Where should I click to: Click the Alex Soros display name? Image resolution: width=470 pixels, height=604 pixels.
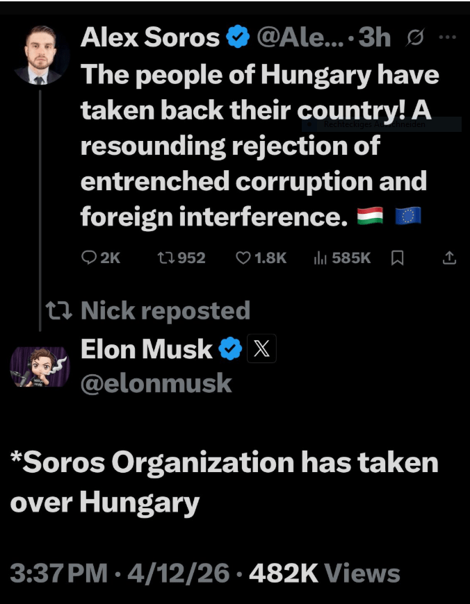click(150, 39)
